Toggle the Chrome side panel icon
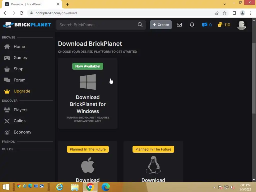The image size is (256, 192). pyautogui.click(x=234, y=13)
